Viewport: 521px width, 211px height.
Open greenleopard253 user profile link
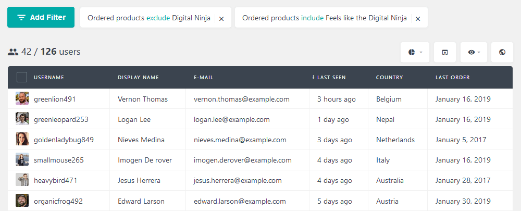(61, 120)
